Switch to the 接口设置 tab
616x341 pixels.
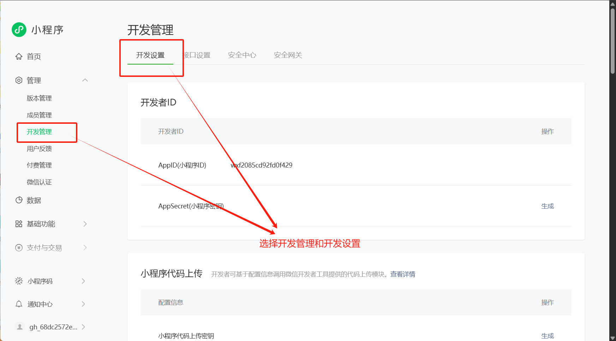pyautogui.click(x=196, y=55)
